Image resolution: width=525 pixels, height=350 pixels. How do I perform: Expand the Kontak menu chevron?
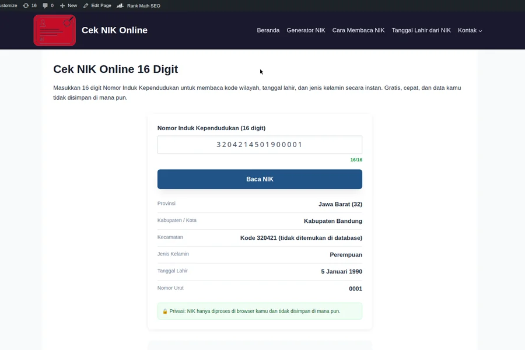(480, 31)
